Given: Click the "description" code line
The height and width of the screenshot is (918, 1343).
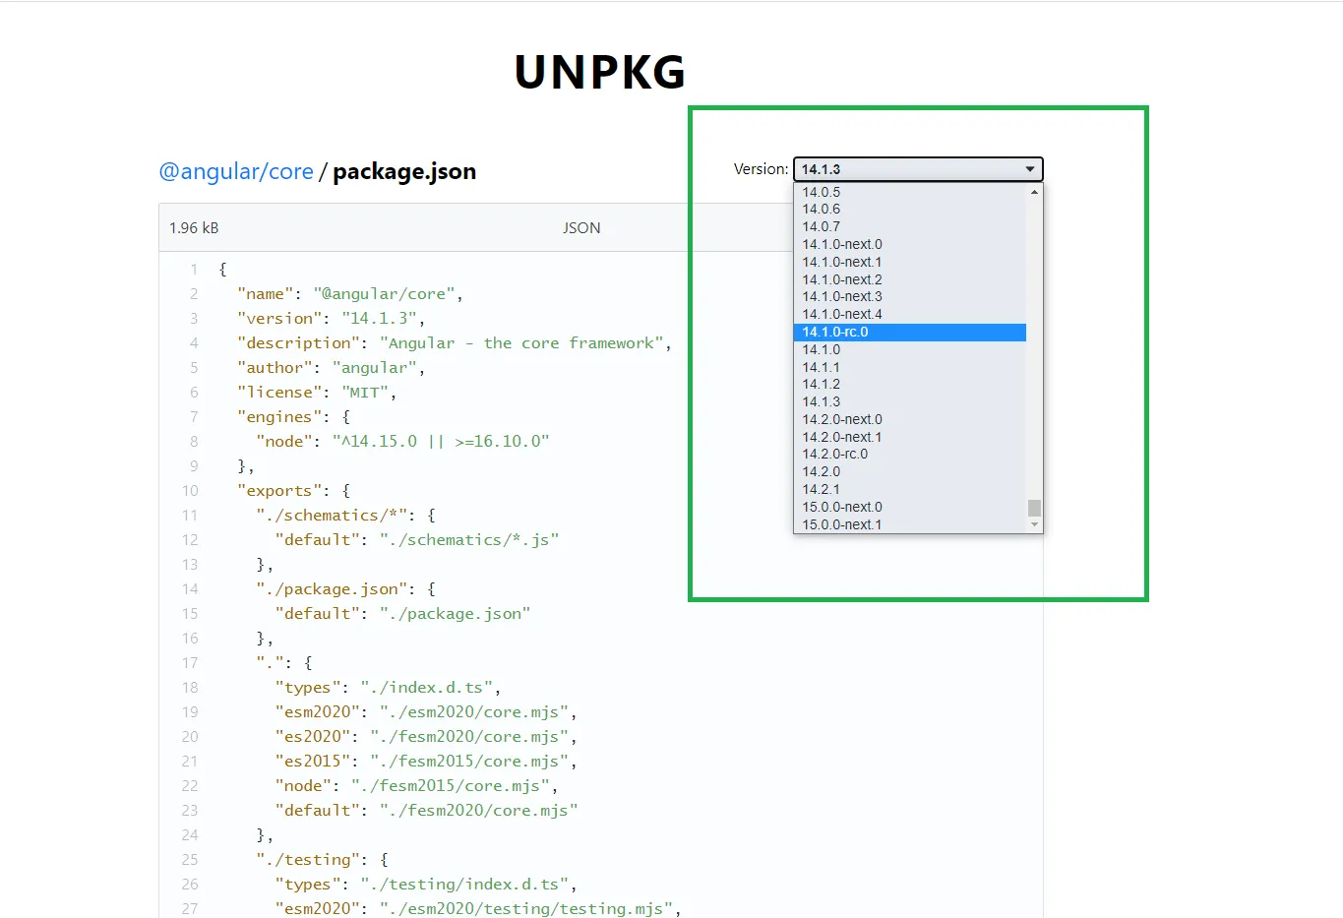Looking at the screenshot, I should (455, 343).
